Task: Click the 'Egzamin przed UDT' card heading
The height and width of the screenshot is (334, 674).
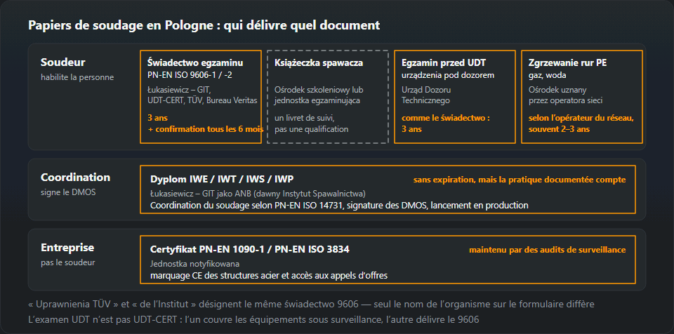Action: point(444,62)
